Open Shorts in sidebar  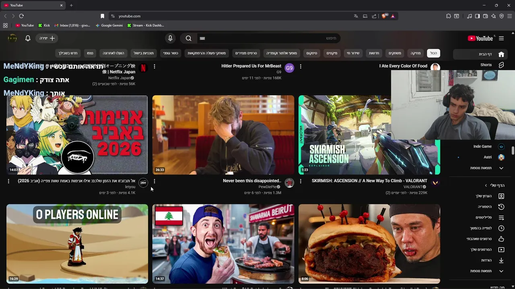pos(481,65)
